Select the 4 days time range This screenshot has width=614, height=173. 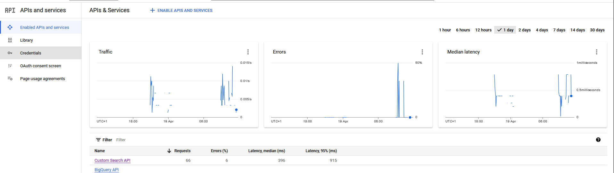542,30
